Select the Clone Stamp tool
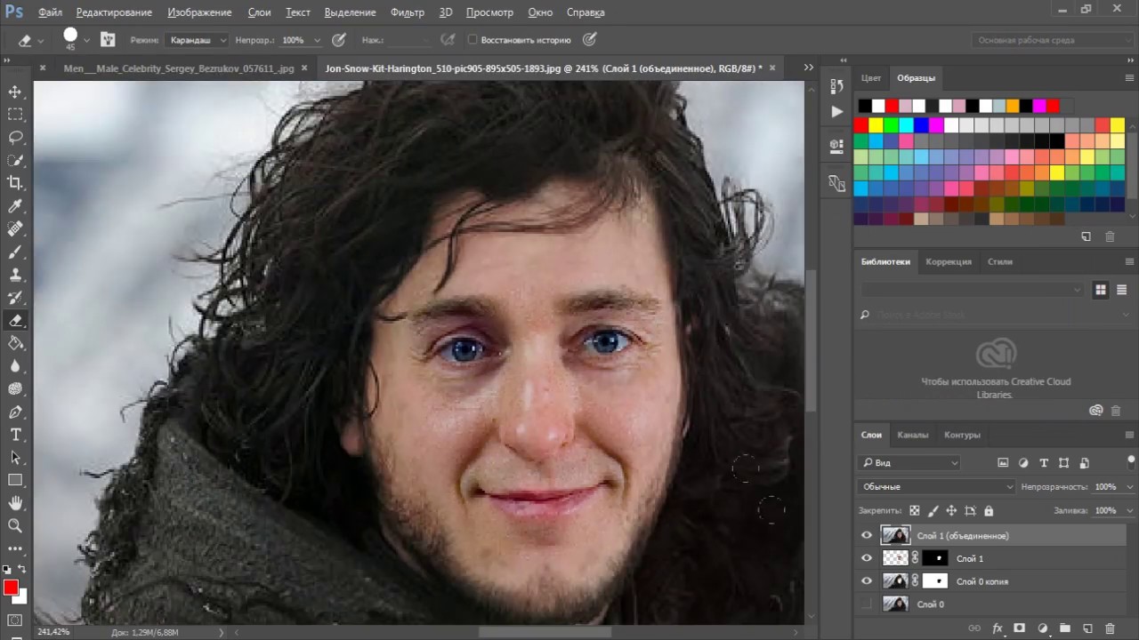This screenshot has height=640, width=1139. (x=15, y=275)
